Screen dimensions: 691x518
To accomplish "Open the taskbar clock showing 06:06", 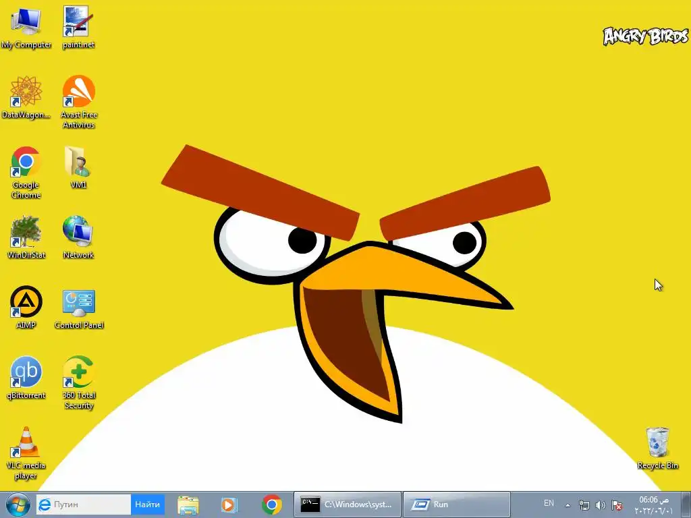I will click(x=653, y=505).
